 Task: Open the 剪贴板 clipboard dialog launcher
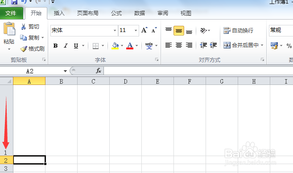coord(44,60)
